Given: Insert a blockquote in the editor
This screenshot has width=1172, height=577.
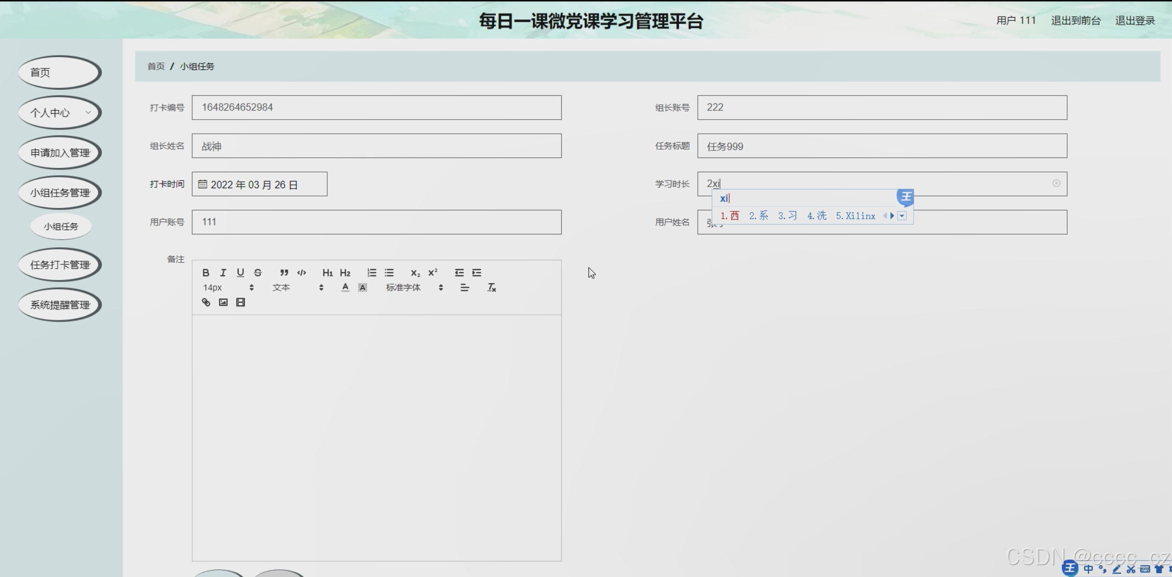Looking at the screenshot, I should 284,273.
